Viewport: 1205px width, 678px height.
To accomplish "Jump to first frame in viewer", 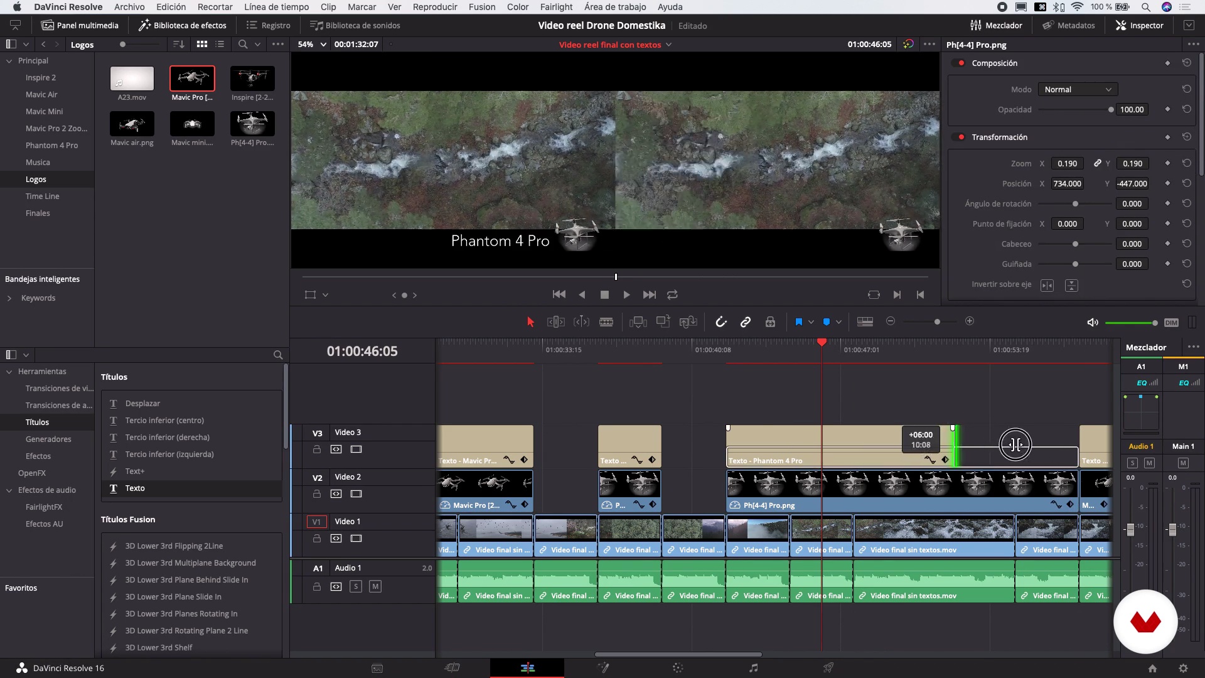I will pos(559,294).
